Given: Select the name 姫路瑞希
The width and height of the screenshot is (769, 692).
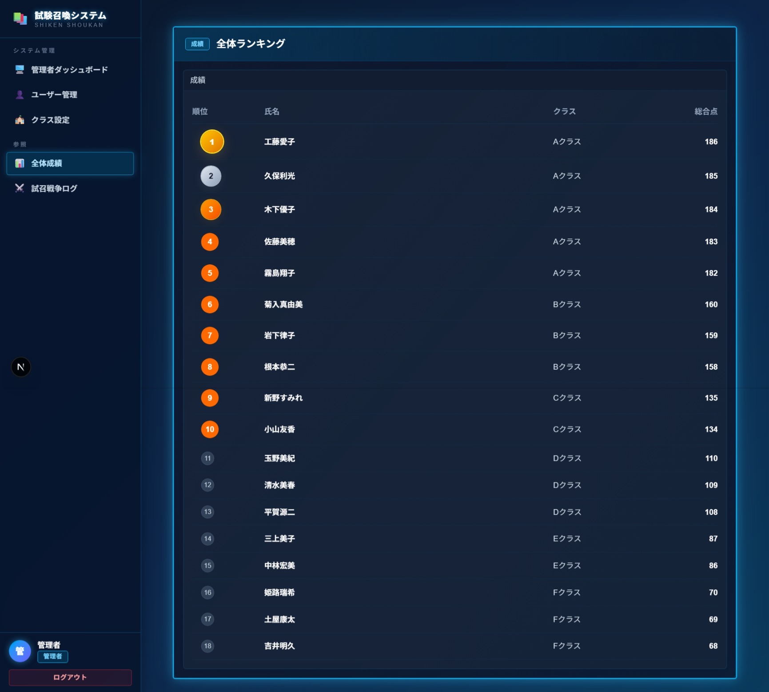Looking at the screenshot, I should click(279, 593).
